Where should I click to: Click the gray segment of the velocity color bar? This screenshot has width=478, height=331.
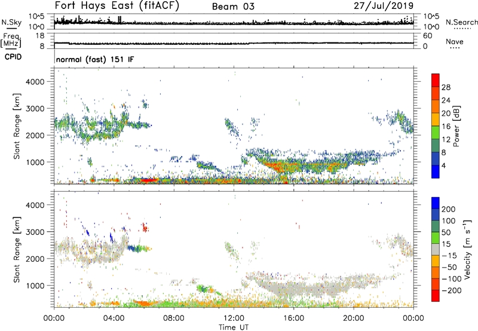pyautogui.click(x=436, y=249)
